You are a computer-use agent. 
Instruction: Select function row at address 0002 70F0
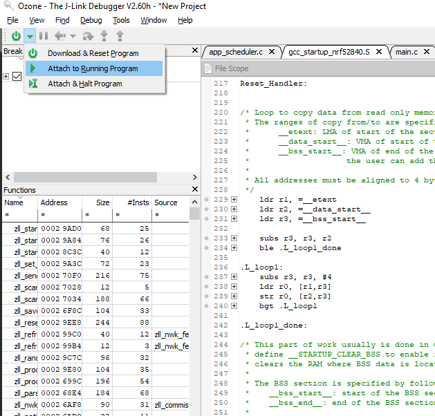(x=95, y=276)
